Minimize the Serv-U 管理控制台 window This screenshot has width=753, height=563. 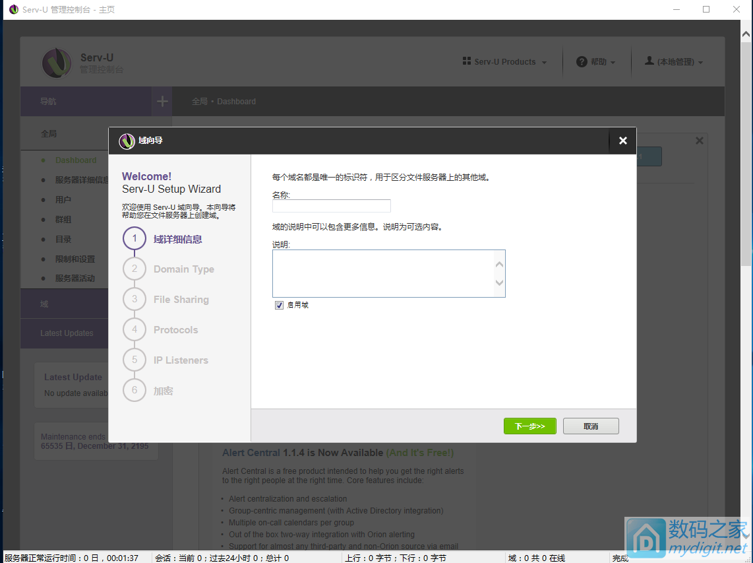(676, 9)
